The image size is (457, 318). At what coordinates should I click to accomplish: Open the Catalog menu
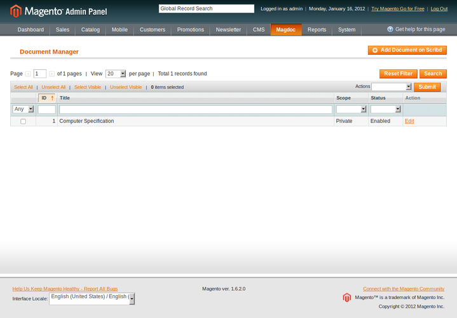[x=90, y=30]
